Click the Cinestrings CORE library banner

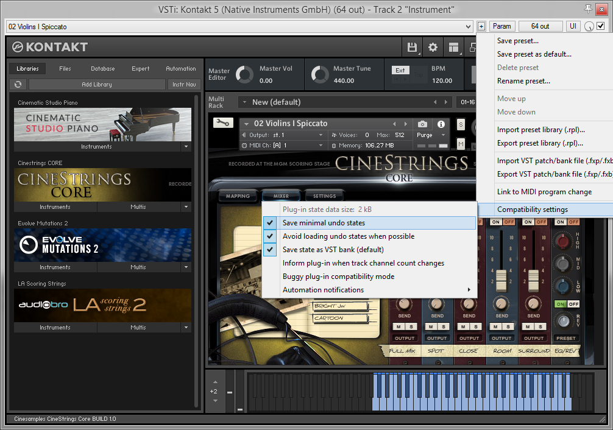click(x=102, y=185)
